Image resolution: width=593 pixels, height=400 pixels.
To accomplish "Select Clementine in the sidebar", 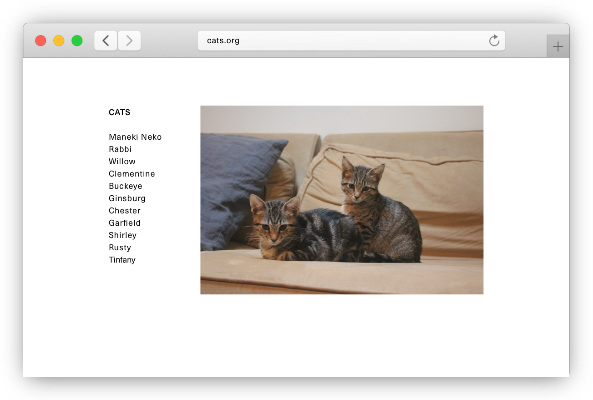I will coord(132,174).
